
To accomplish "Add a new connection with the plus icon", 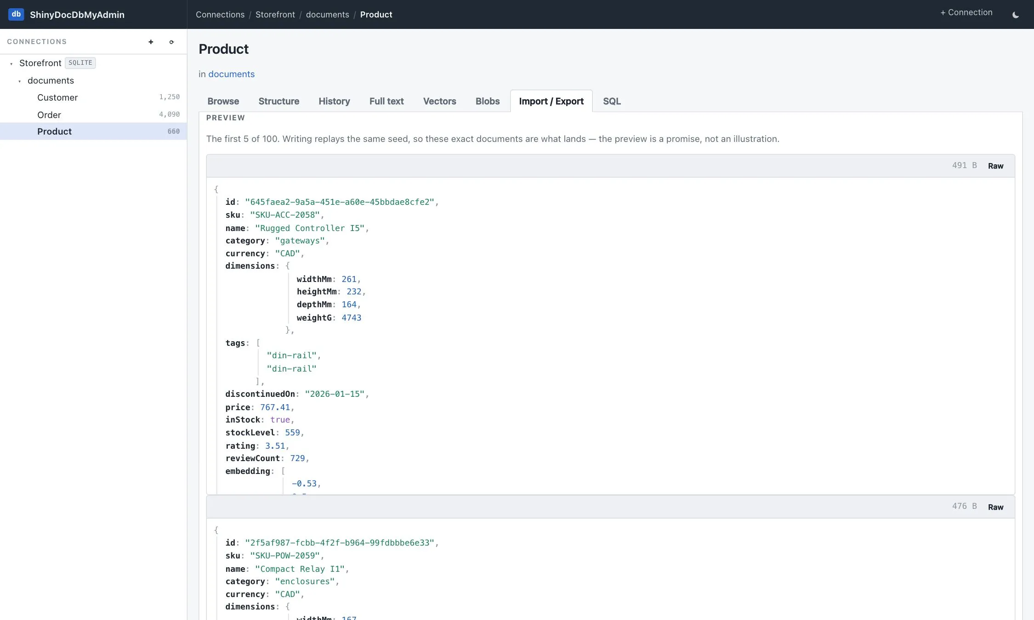I will tap(151, 42).
